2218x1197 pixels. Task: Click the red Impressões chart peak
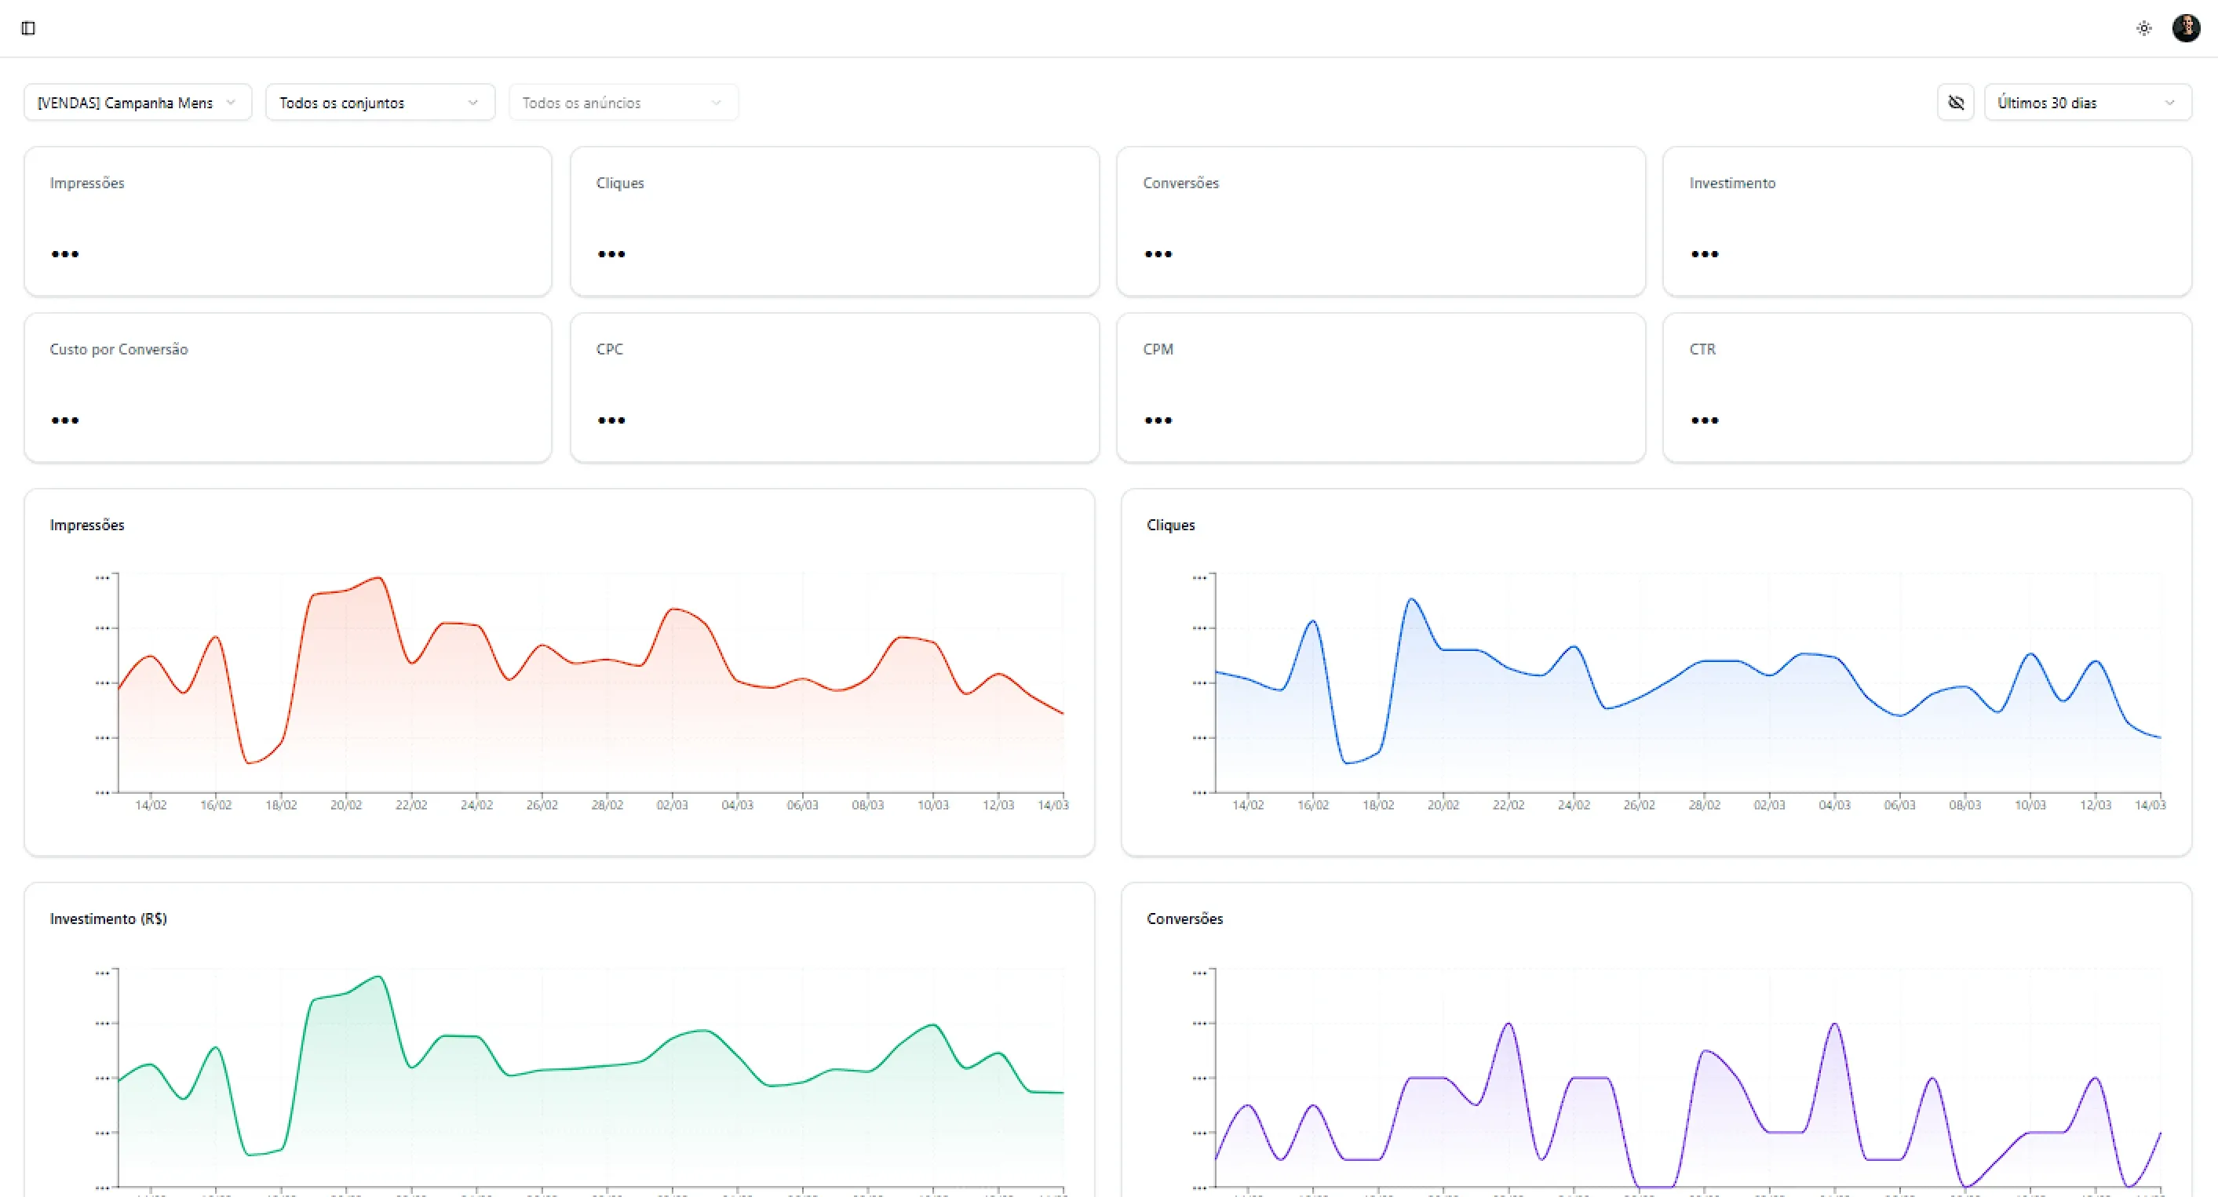(378, 578)
